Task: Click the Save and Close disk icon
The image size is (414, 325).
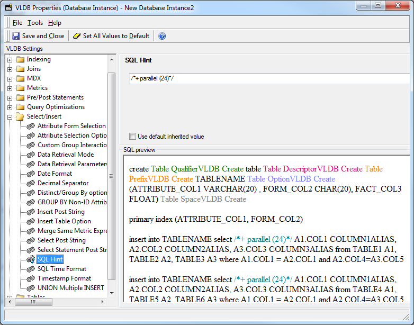Action: pos(16,36)
